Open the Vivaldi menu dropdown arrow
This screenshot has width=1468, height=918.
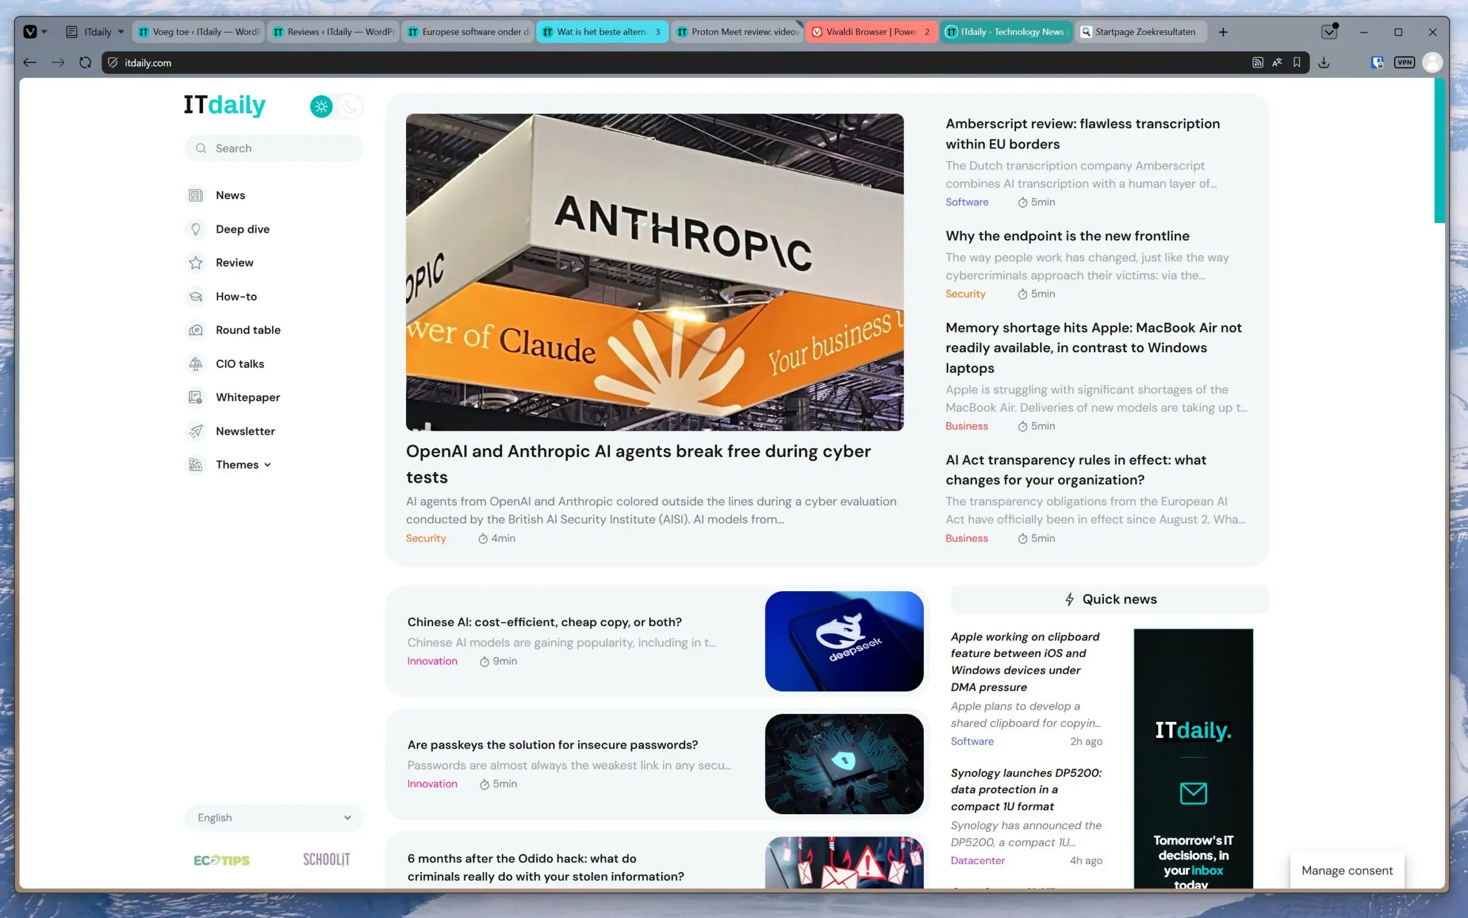[44, 32]
